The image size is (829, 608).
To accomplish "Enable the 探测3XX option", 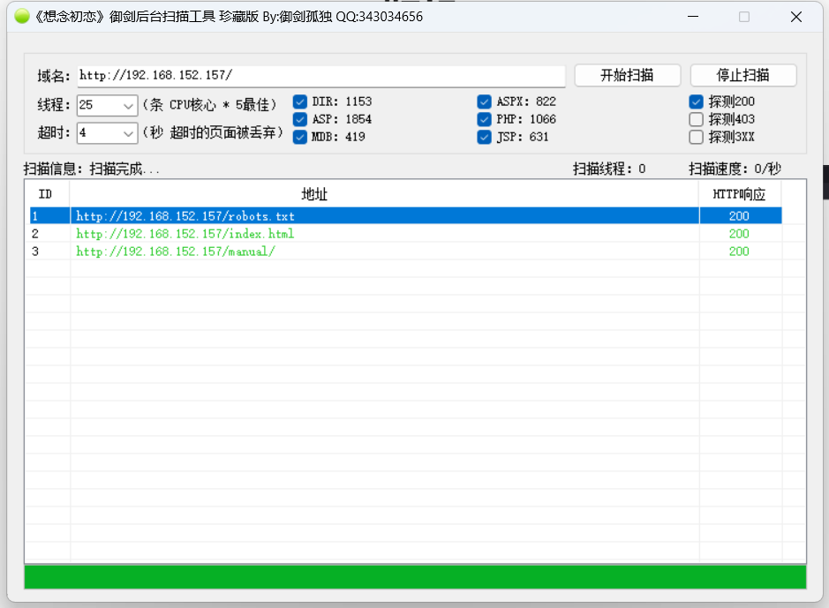I will point(697,137).
